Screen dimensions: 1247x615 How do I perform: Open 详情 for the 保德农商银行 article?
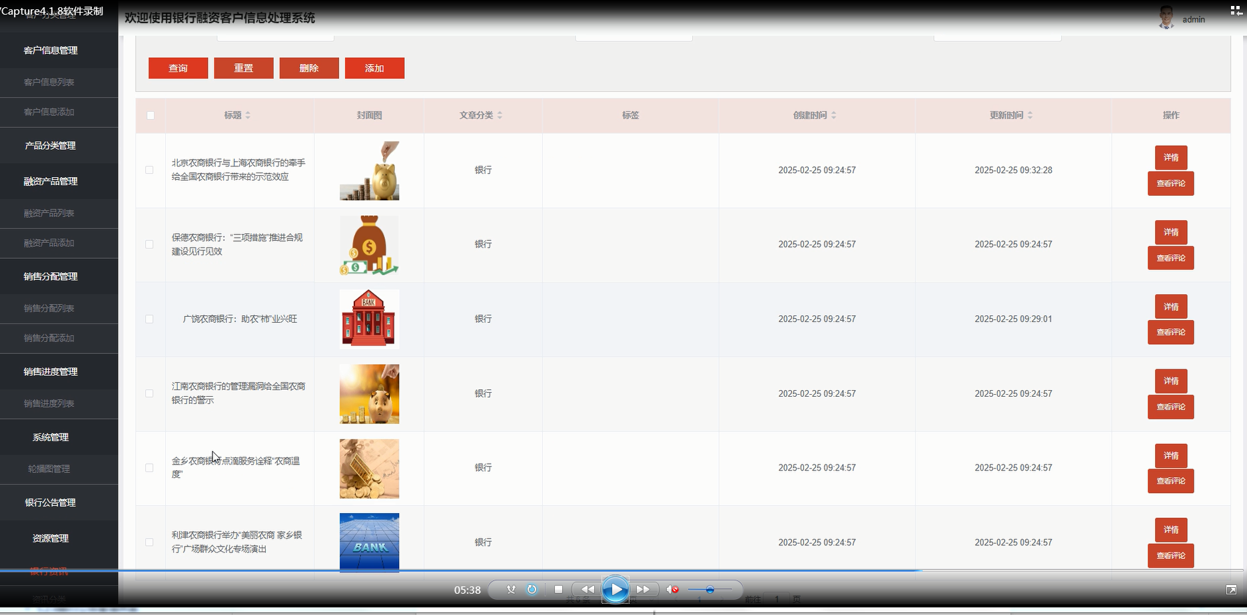pos(1171,232)
